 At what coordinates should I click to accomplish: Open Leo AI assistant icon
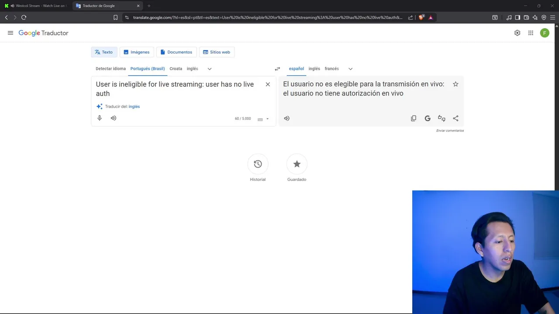click(x=535, y=17)
